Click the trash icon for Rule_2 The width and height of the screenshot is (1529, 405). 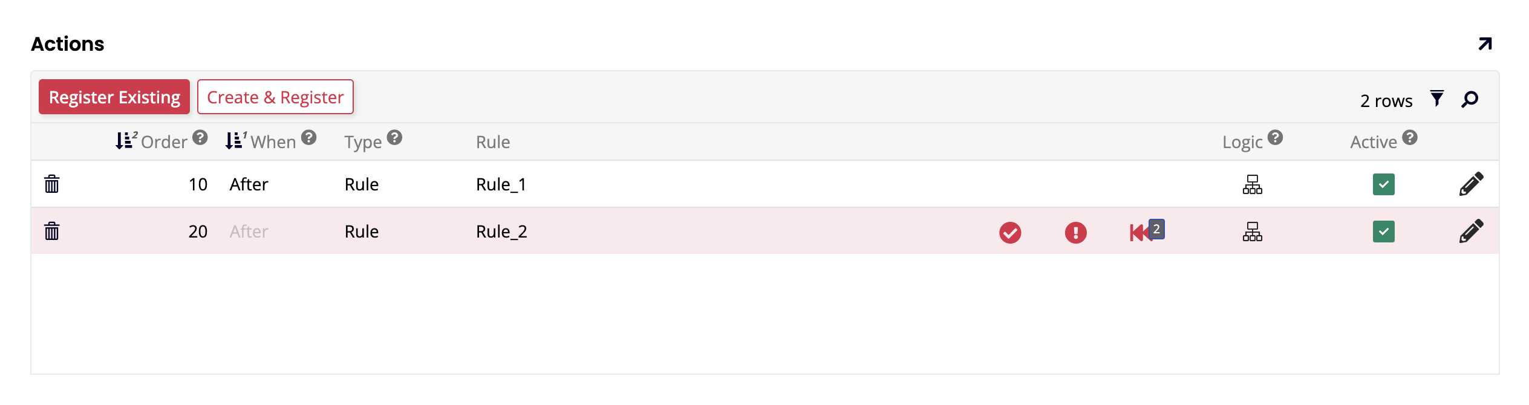point(52,231)
